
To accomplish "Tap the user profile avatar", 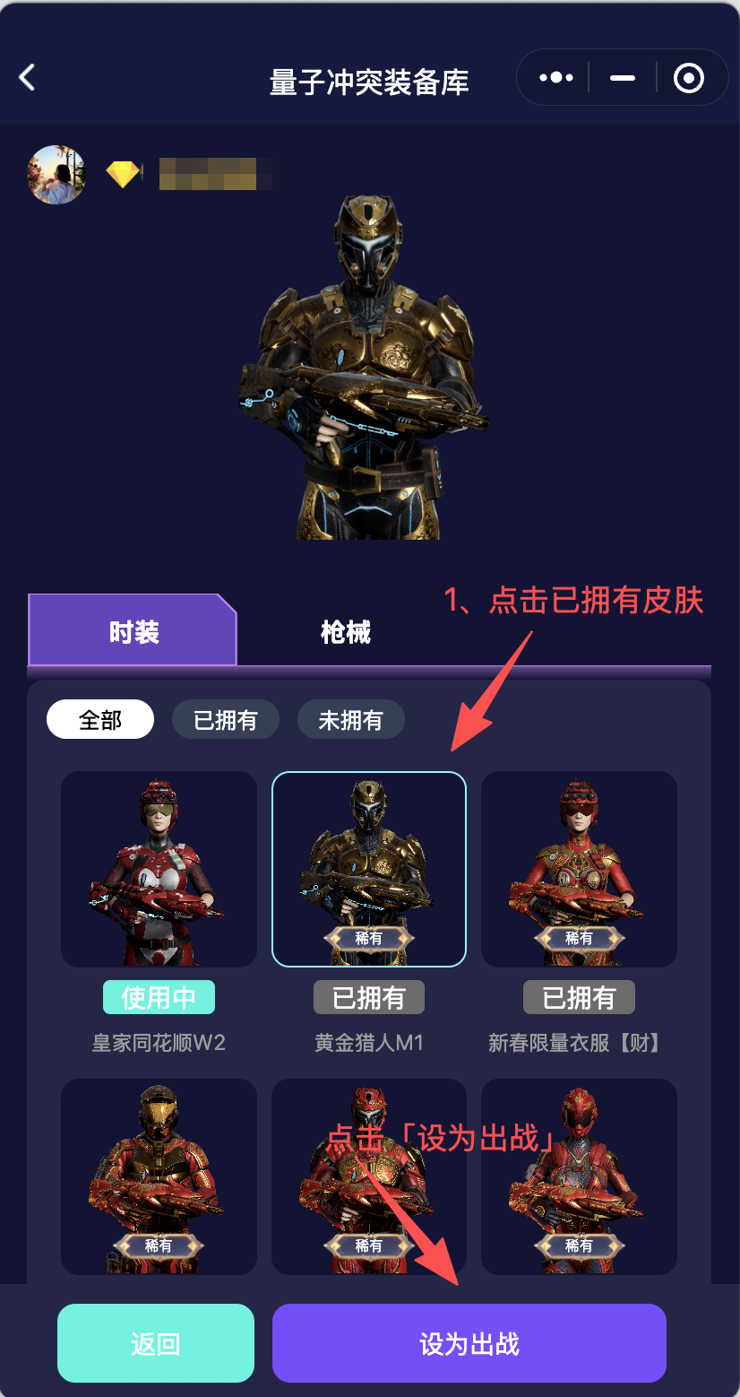I will pos(56,175).
